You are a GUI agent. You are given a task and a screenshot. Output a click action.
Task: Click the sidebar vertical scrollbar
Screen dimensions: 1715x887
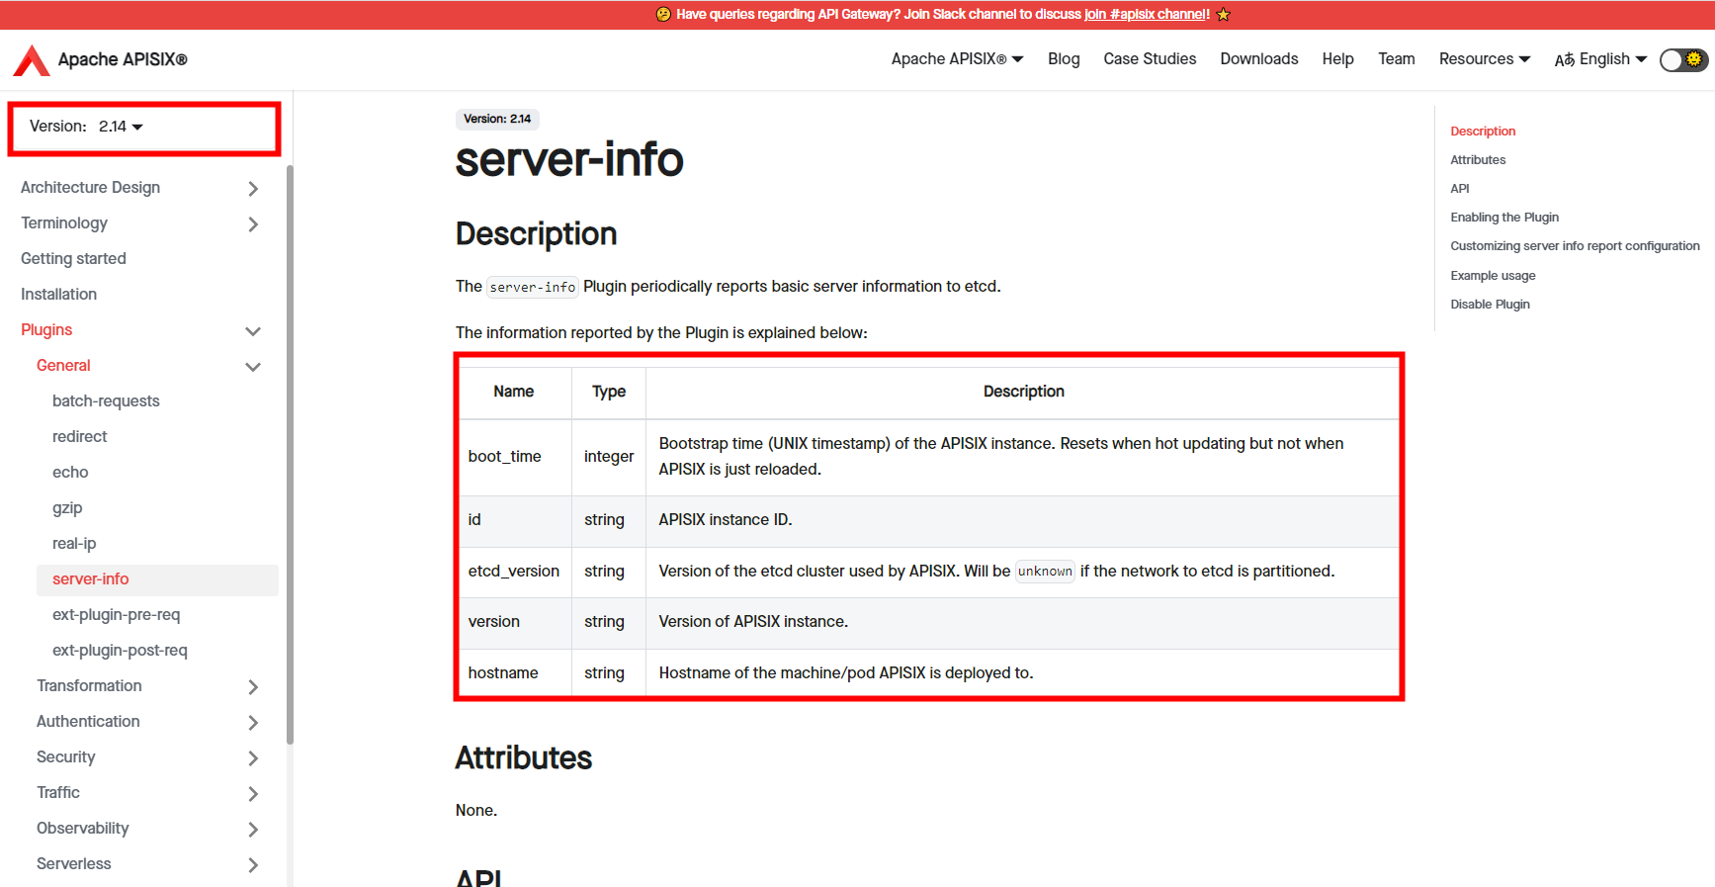click(x=290, y=455)
